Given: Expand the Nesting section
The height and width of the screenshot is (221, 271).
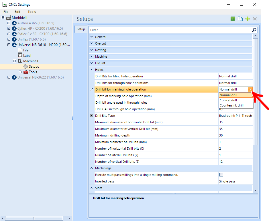Looking at the screenshot, I should 92,50.
